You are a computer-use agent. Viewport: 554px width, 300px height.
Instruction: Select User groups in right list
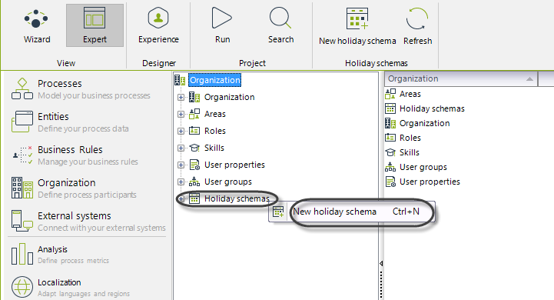pyautogui.click(x=423, y=167)
